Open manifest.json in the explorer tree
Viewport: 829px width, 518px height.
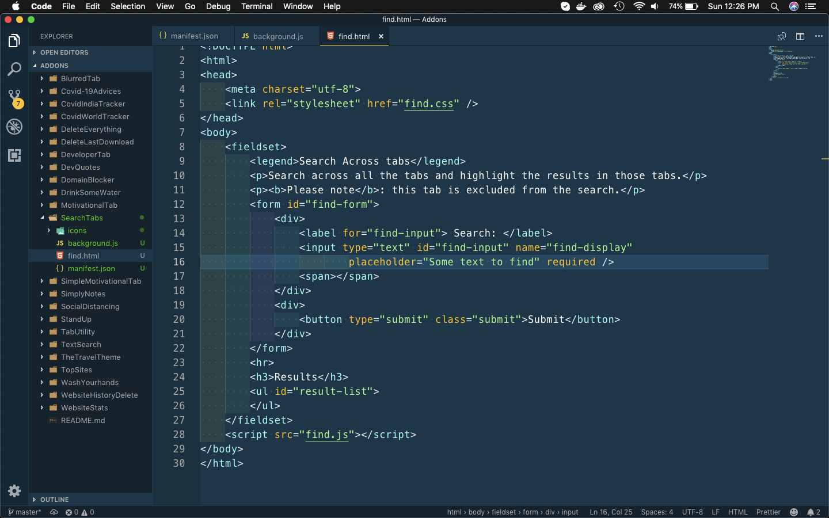90,268
